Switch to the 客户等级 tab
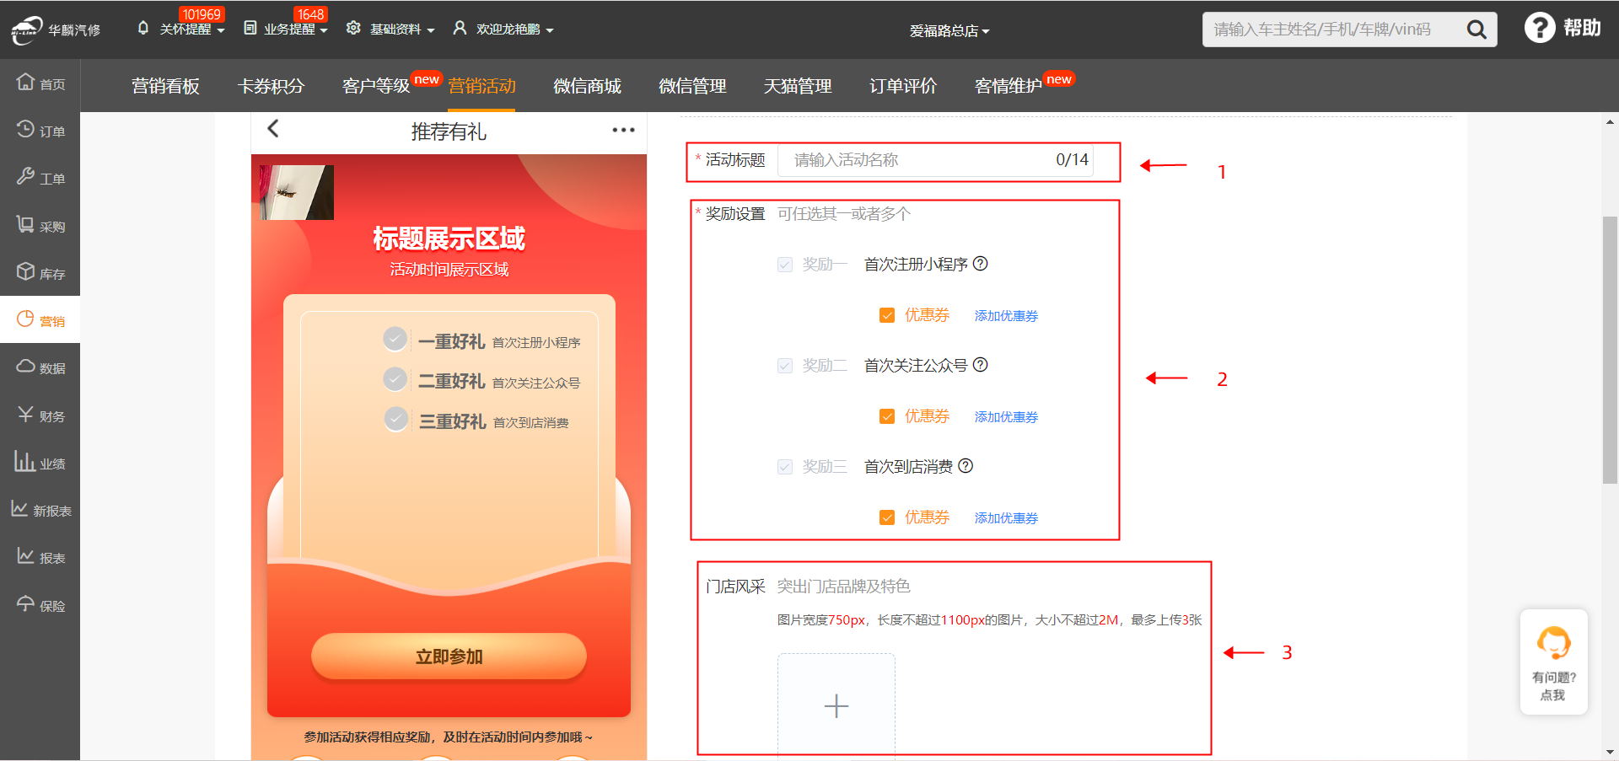This screenshot has width=1619, height=761. point(376,86)
